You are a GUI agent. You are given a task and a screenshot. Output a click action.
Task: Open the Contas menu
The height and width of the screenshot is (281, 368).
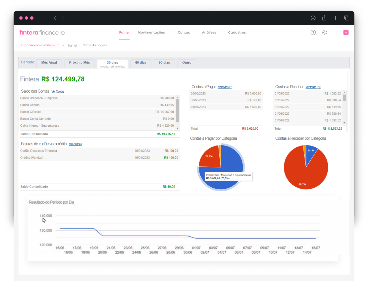[x=184, y=32]
